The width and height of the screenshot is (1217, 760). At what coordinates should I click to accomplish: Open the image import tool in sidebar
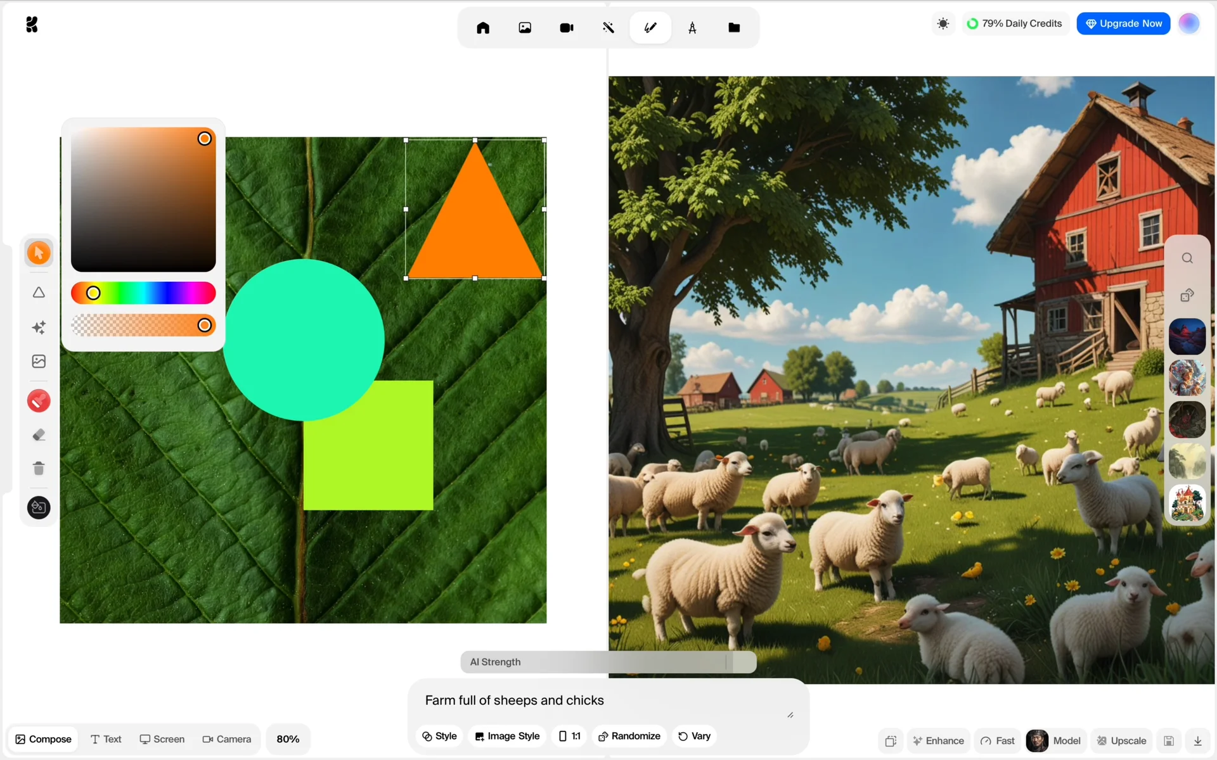(39, 362)
